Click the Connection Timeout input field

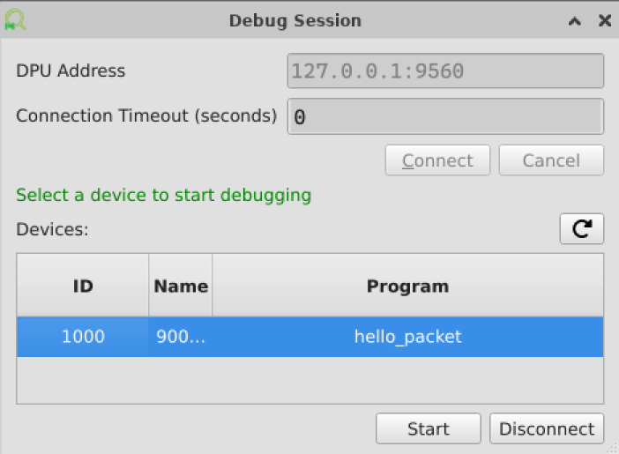[445, 116]
